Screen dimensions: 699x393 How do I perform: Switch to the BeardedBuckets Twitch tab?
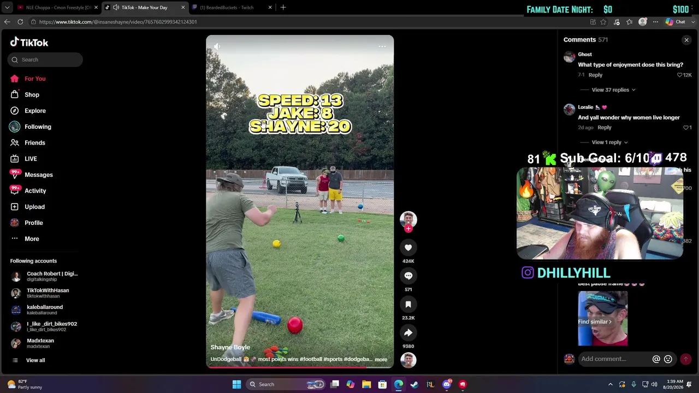pos(232,8)
